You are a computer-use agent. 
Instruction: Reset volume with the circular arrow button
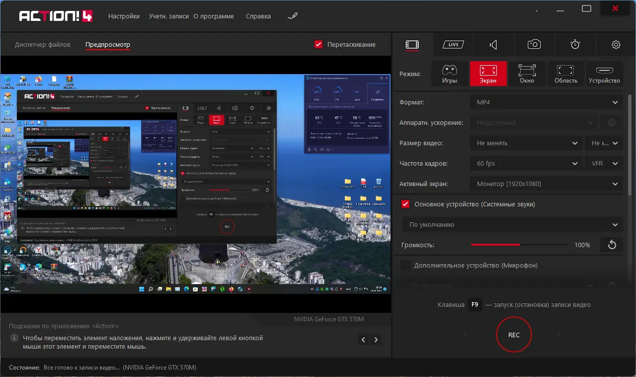point(612,245)
